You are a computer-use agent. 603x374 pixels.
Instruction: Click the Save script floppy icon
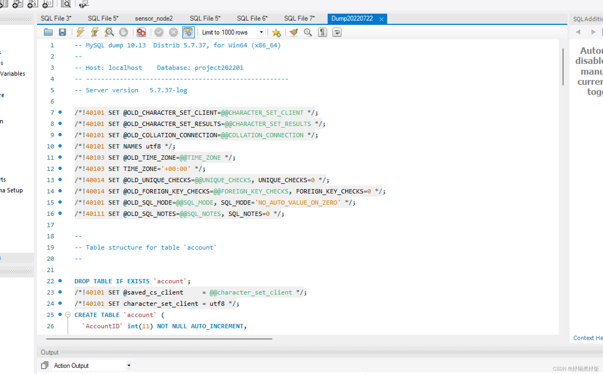click(62, 32)
